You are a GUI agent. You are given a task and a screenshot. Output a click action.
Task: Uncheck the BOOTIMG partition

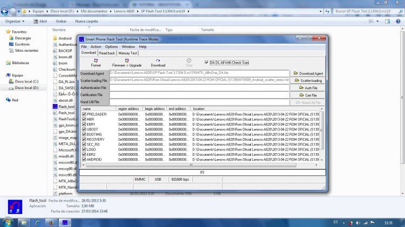coord(84,134)
